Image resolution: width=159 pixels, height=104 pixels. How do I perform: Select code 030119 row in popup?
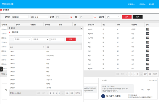pos(45,80)
